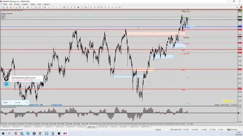Open the Графики menu
The image size is (243, 136).
25,4
